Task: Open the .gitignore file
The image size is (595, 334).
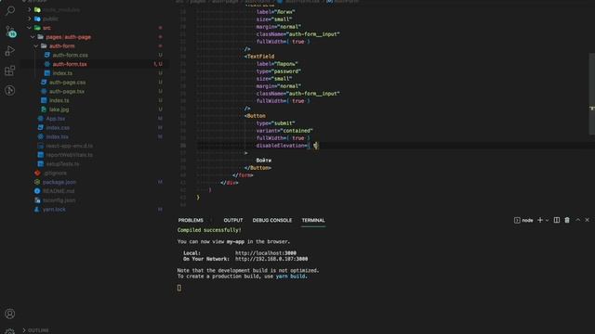Action: (x=55, y=173)
